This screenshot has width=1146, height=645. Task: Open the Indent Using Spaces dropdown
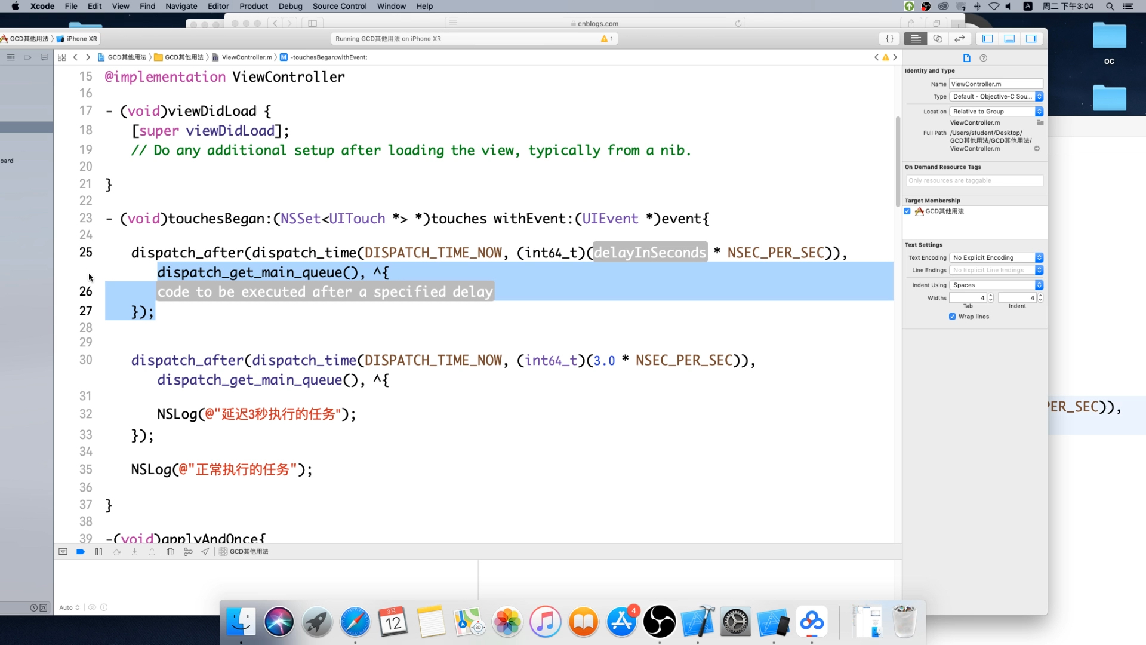pyautogui.click(x=996, y=285)
